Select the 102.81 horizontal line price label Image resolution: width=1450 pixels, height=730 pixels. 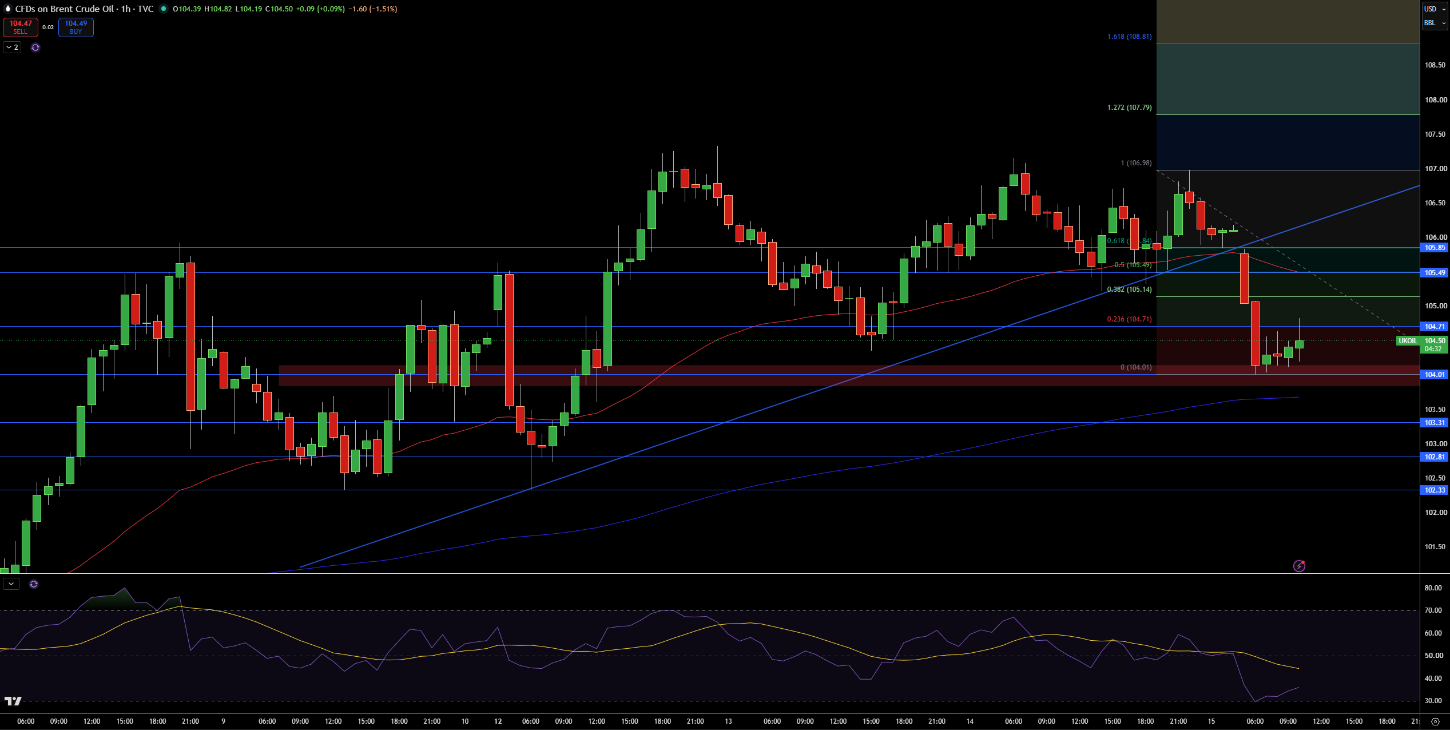1435,457
